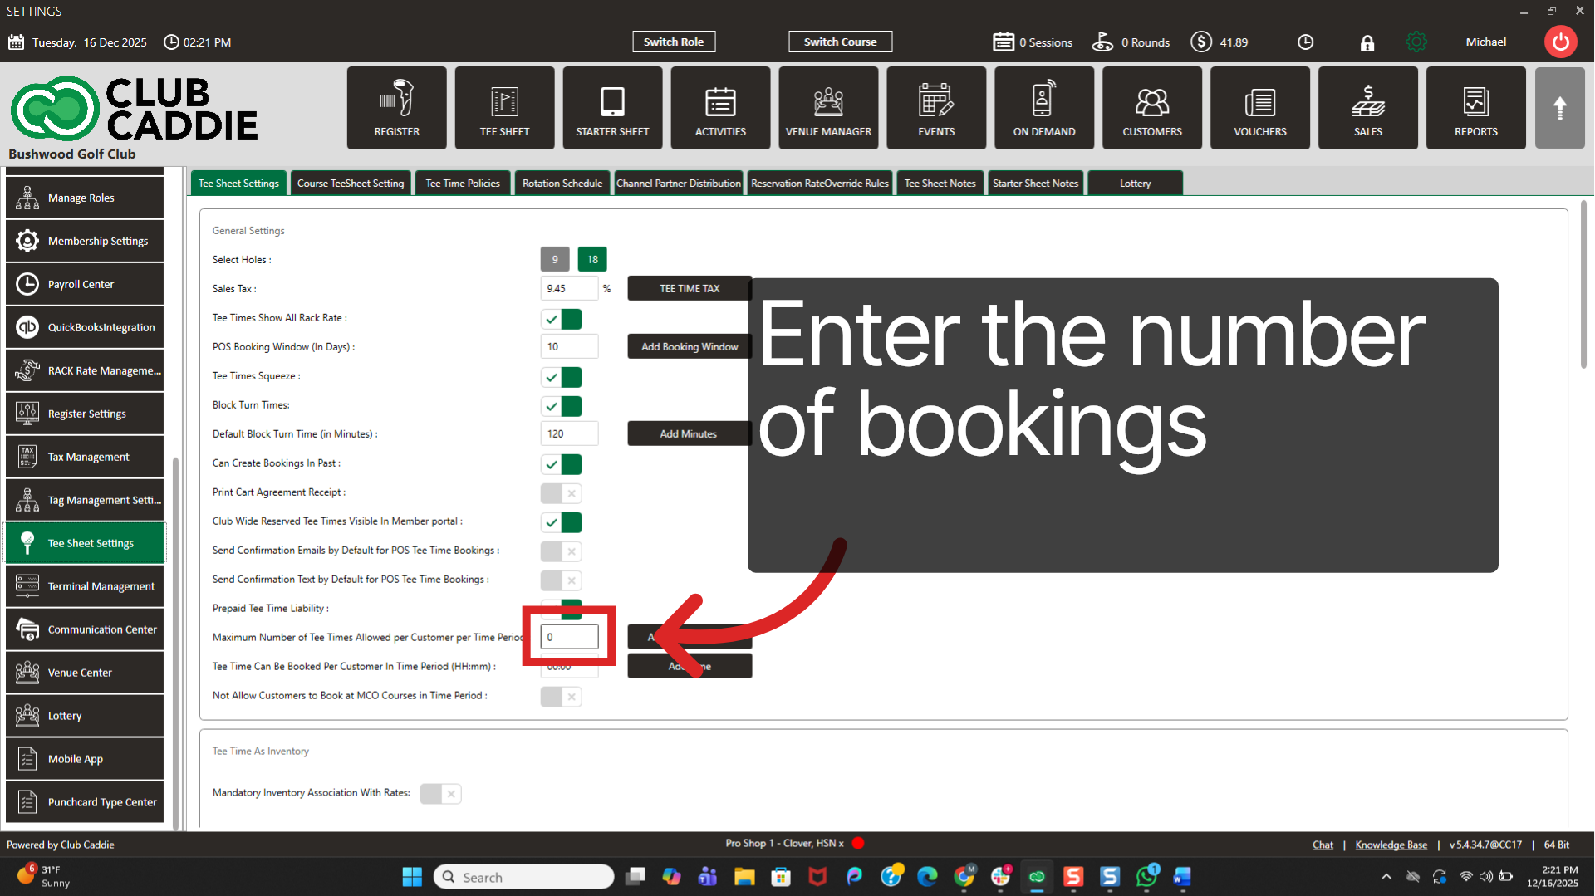Click the Switch Course button
Image resolution: width=1595 pixels, height=896 pixels.
[840, 41]
